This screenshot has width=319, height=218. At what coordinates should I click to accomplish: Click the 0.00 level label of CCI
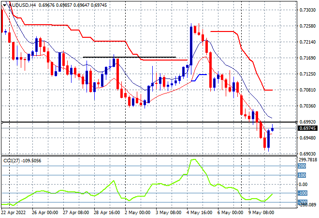(x=303, y=185)
